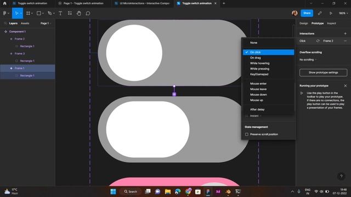Open Microsoft Edge from the taskbar

178,192
